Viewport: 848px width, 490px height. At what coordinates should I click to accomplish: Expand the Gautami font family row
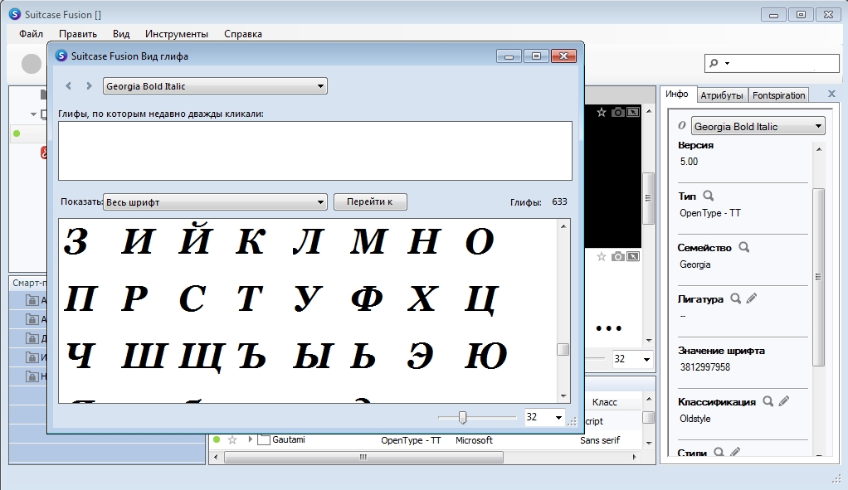(250, 439)
